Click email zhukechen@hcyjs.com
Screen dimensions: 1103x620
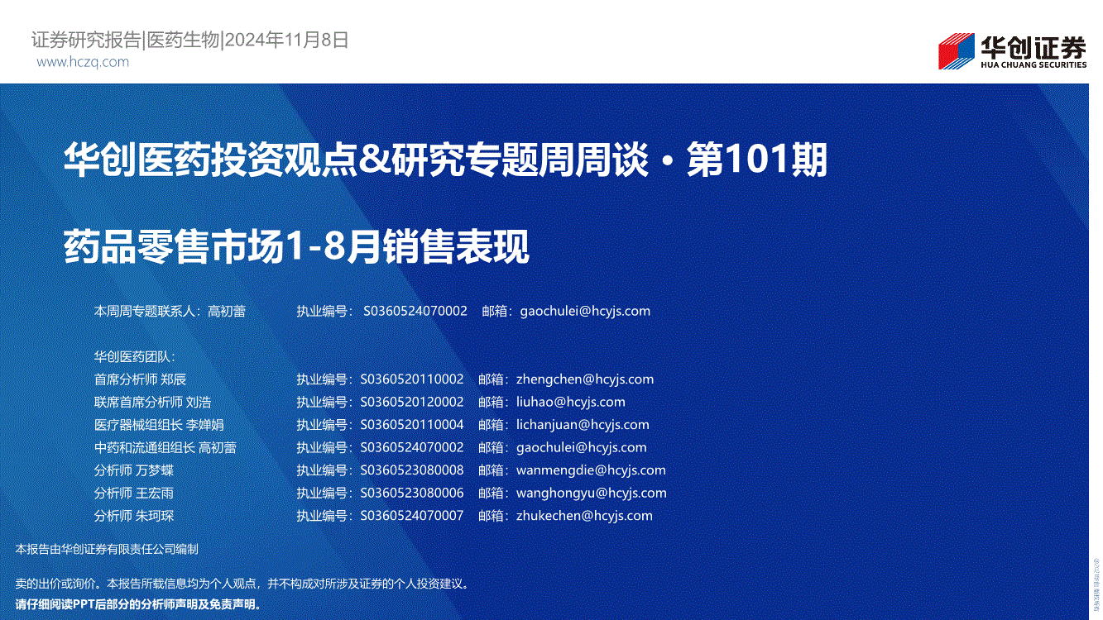tap(584, 516)
